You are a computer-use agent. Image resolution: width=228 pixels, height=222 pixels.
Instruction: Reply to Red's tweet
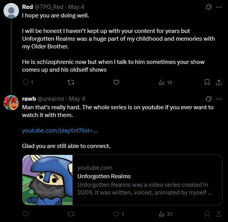pyautogui.click(x=26, y=82)
